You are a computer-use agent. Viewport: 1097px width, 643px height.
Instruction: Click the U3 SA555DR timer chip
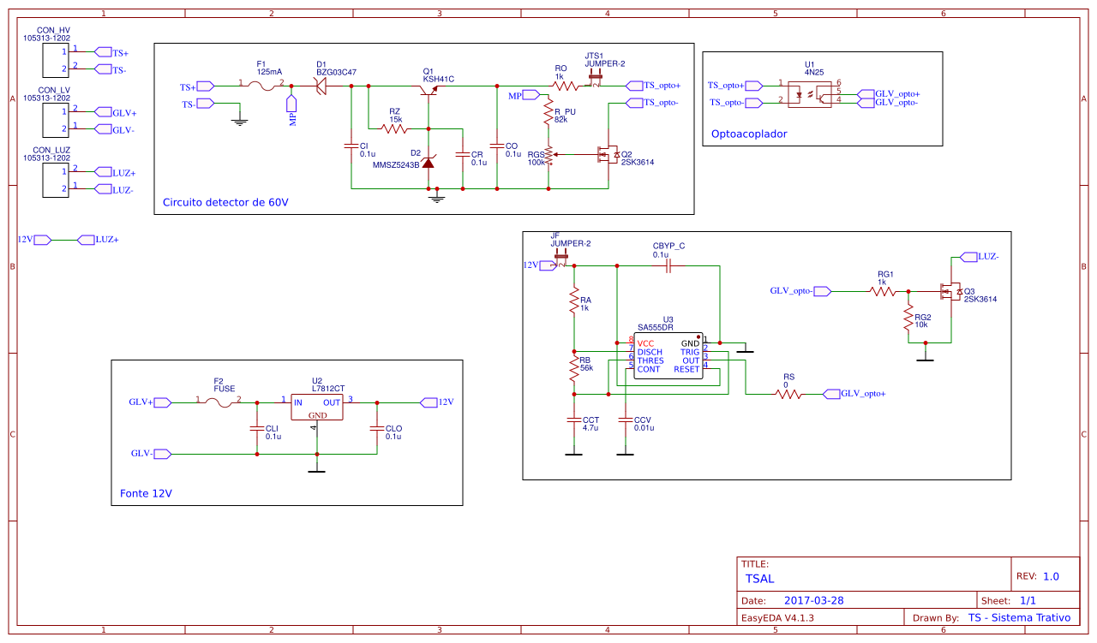point(667,356)
